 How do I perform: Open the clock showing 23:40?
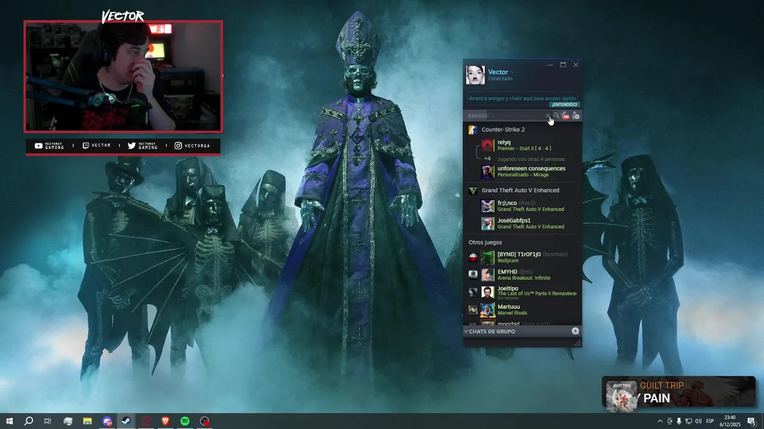tap(730, 421)
